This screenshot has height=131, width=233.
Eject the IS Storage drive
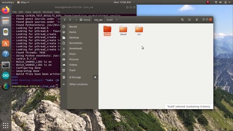click(95, 77)
